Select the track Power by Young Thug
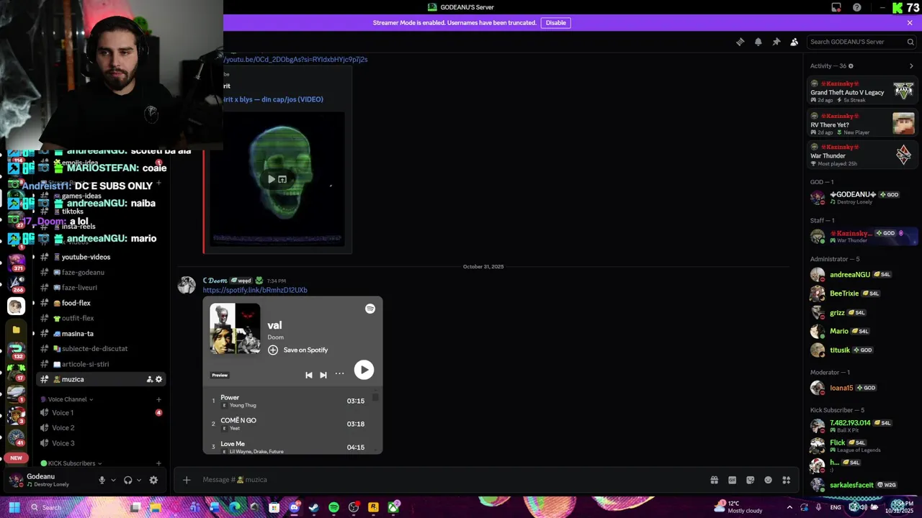The image size is (922, 518). [x=292, y=401]
